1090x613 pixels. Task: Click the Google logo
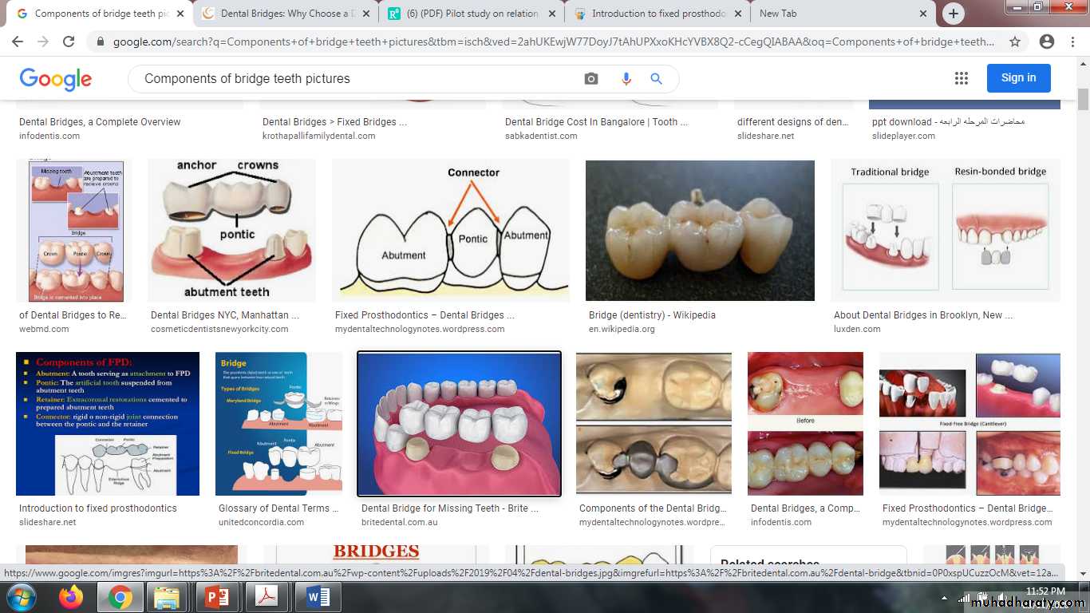(x=56, y=78)
